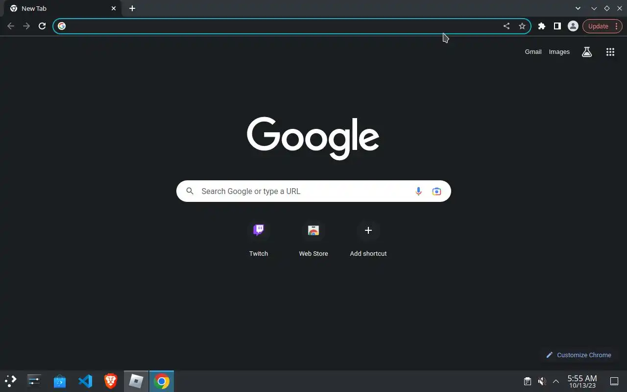The height and width of the screenshot is (392, 627).
Task: Select the New Tab tab
Action: tap(63, 8)
